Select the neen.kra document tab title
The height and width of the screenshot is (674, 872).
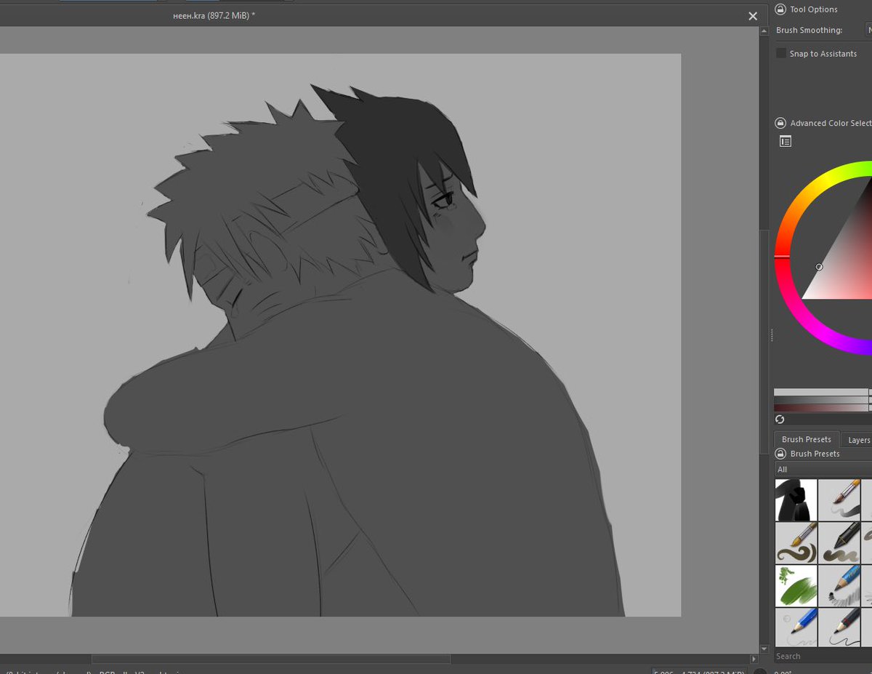pos(214,15)
